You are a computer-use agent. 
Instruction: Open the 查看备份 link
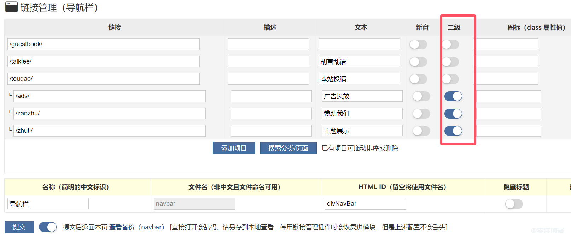click(122, 227)
